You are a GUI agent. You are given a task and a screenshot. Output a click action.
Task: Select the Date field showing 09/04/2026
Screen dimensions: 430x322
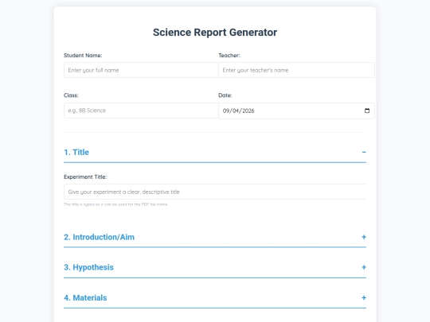pos(296,111)
